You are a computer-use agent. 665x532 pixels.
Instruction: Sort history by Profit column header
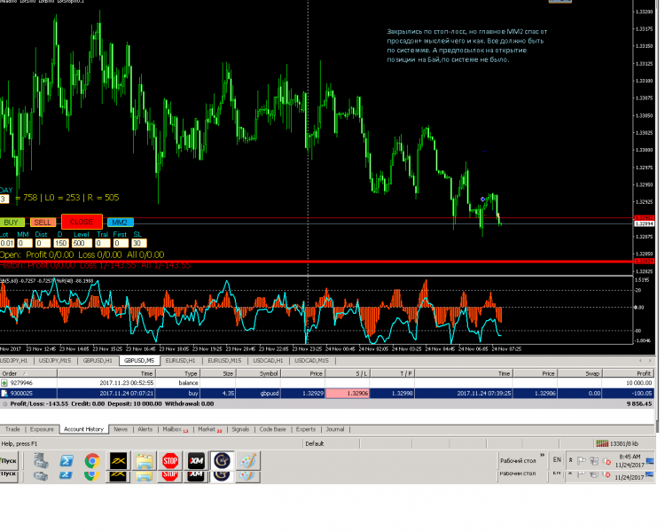point(628,374)
